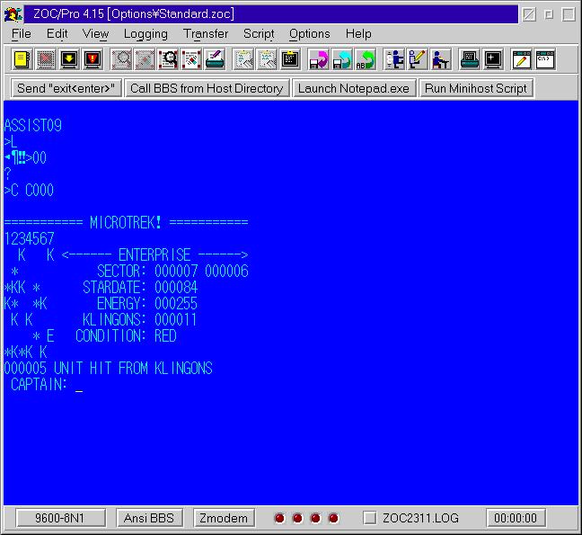582x535 pixels.
Task: Open the Logging menu
Action: tap(145, 34)
